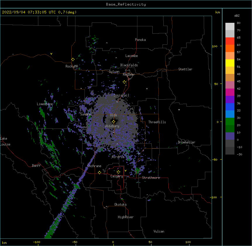Select the red 65 dBZ color swatch
Viewport: 252px width, 246px height.
click(230, 41)
